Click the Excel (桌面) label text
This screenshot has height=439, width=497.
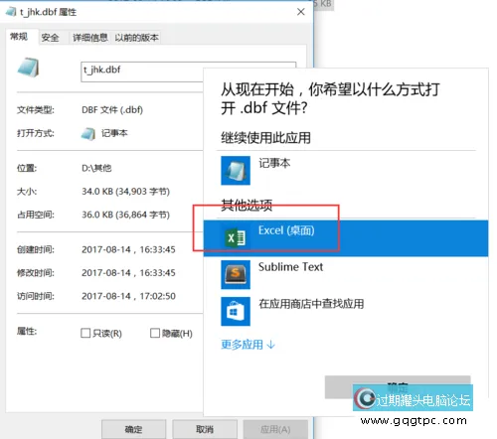[x=286, y=230]
